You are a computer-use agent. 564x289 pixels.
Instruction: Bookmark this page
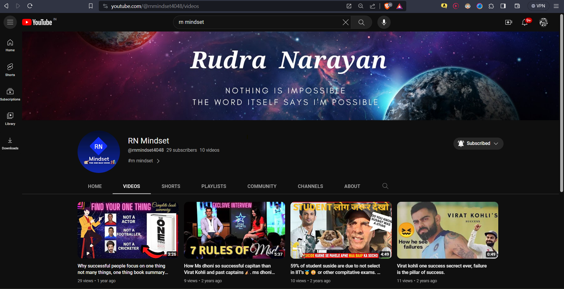(x=91, y=6)
